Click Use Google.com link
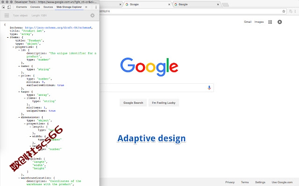Viewport: 299px width, 186px height. [282, 182]
